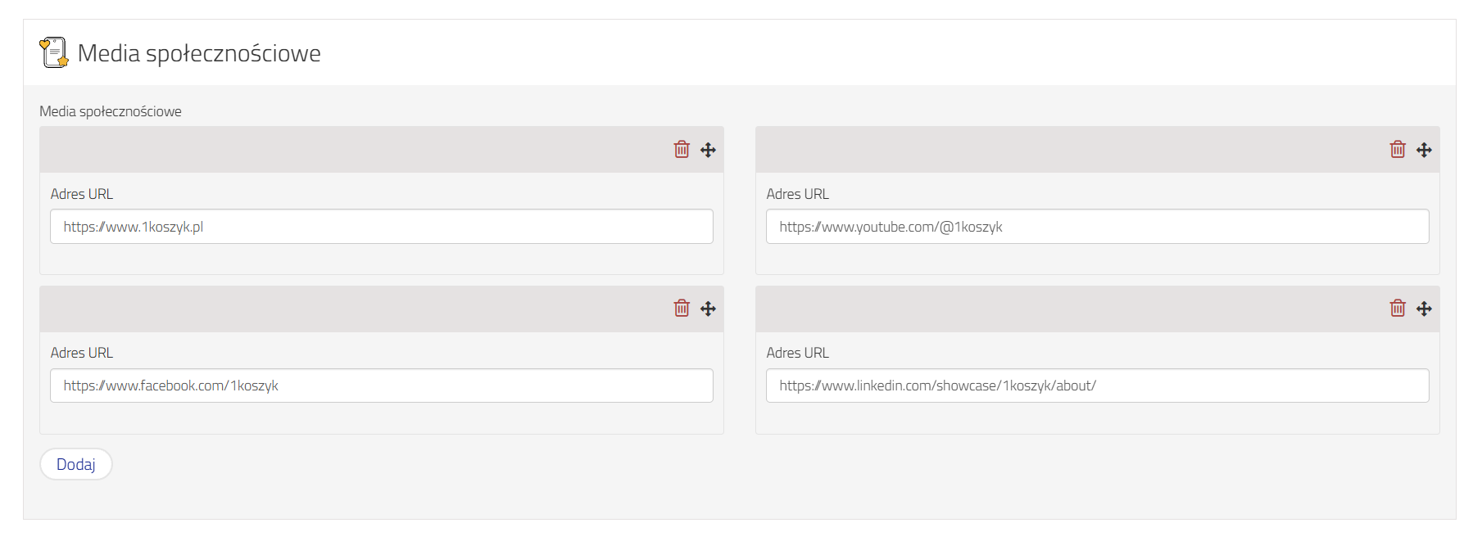The image size is (1473, 541).
Task: Click the Media społecznościowe heading title
Action: (199, 53)
